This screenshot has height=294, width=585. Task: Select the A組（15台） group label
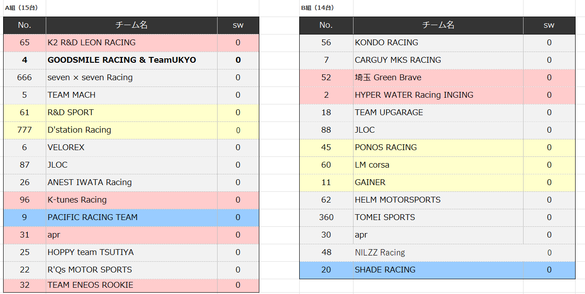tap(22, 8)
